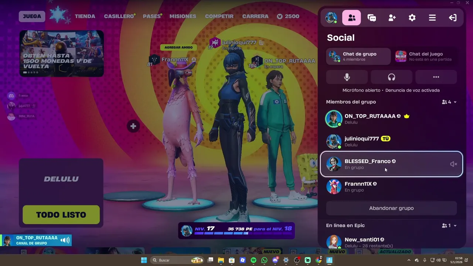
Task: Click the Discord icon next to Franco
Action: (11, 96)
